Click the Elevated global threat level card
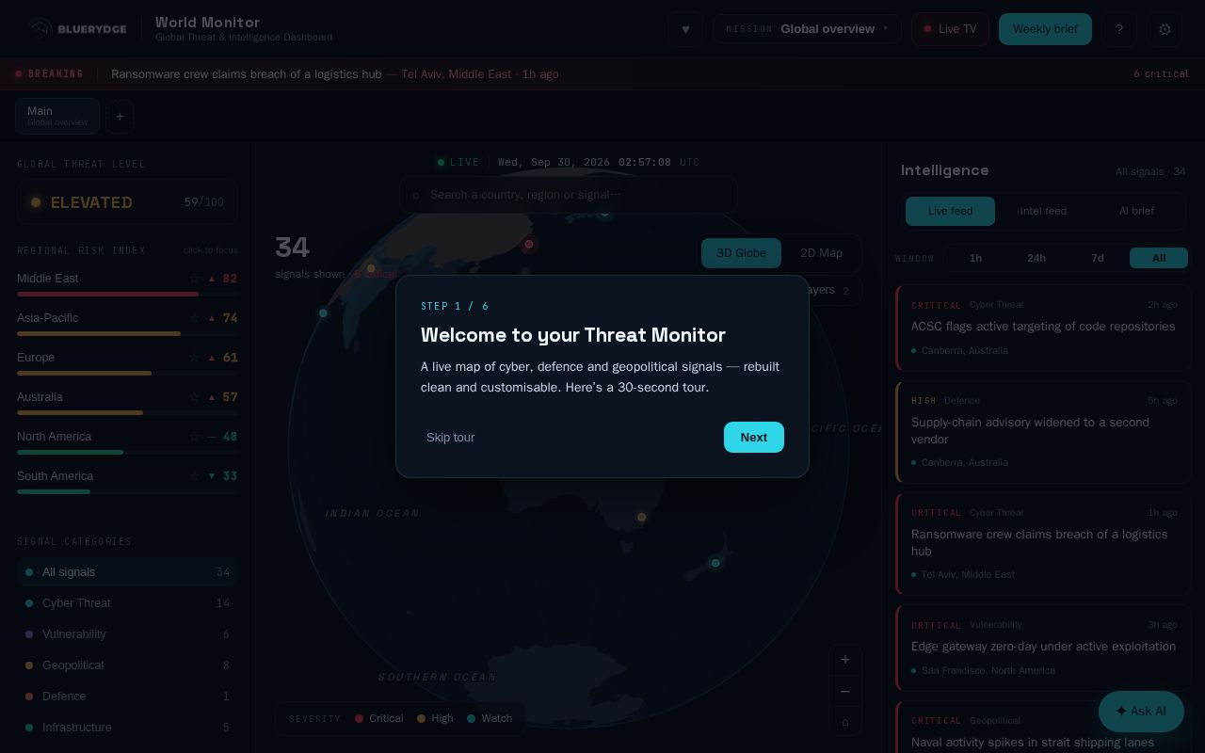The image size is (1205, 753). 127,202
